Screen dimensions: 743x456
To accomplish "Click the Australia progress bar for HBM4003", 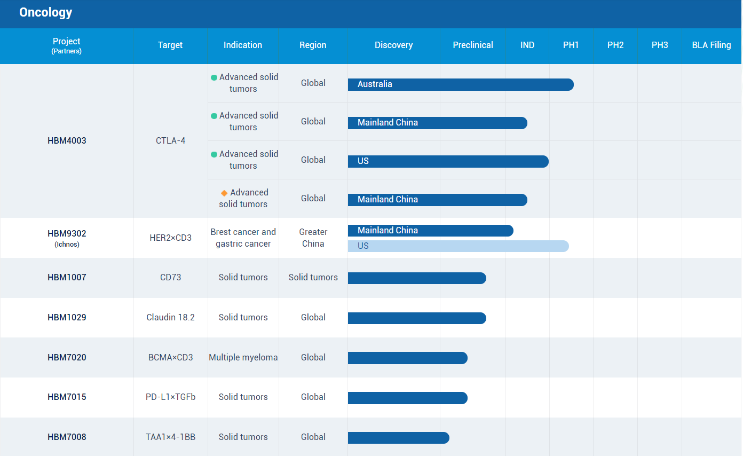I will coord(460,84).
